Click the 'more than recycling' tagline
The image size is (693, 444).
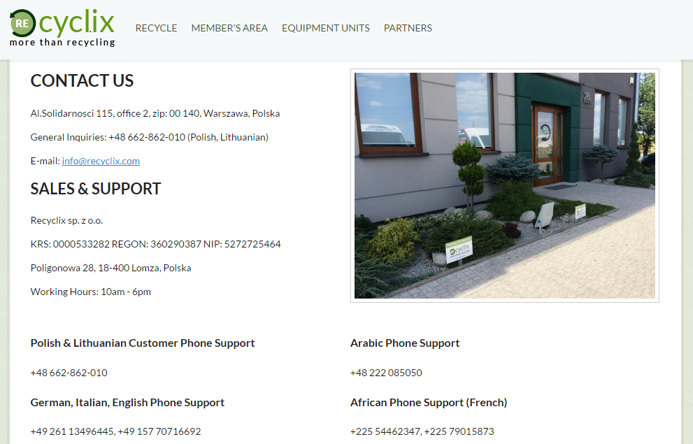[62, 43]
